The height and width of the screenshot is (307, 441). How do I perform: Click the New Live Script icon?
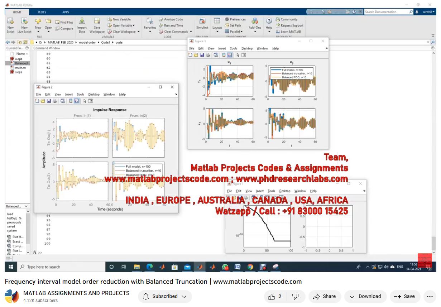[24, 21]
